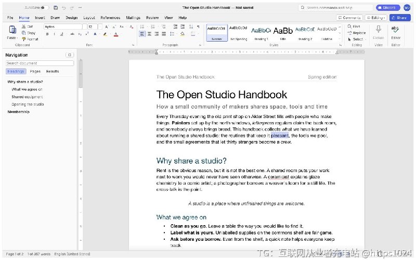Click the Search commands and help box
Image resolution: width=416 pixels, height=260 pixels.
click(336, 8)
